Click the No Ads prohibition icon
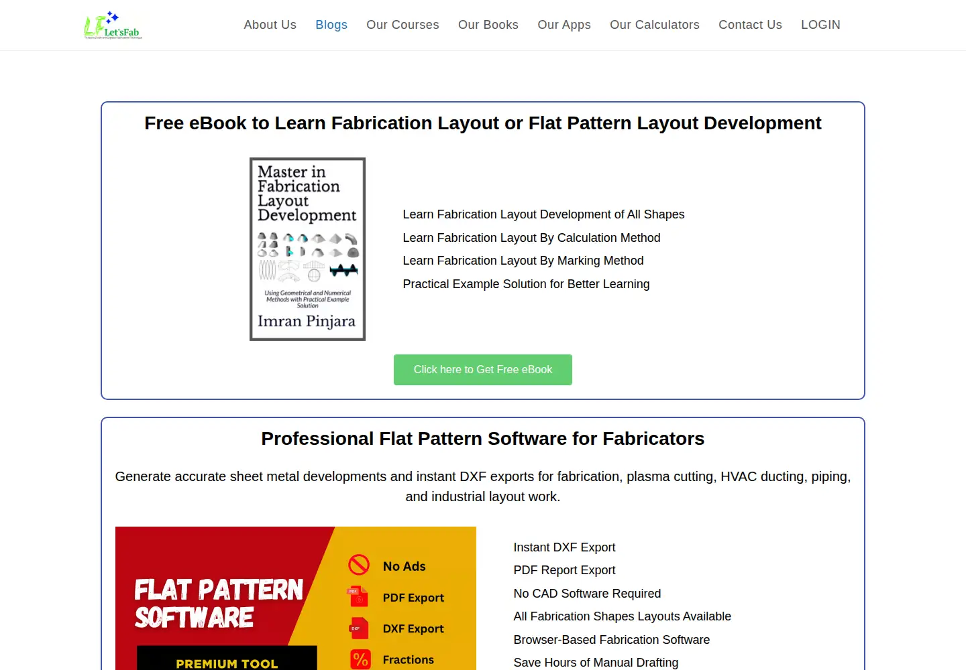The width and height of the screenshot is (966, 670). pos(359,565)
